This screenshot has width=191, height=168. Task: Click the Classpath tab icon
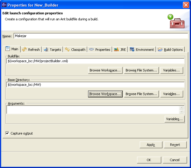67,49
